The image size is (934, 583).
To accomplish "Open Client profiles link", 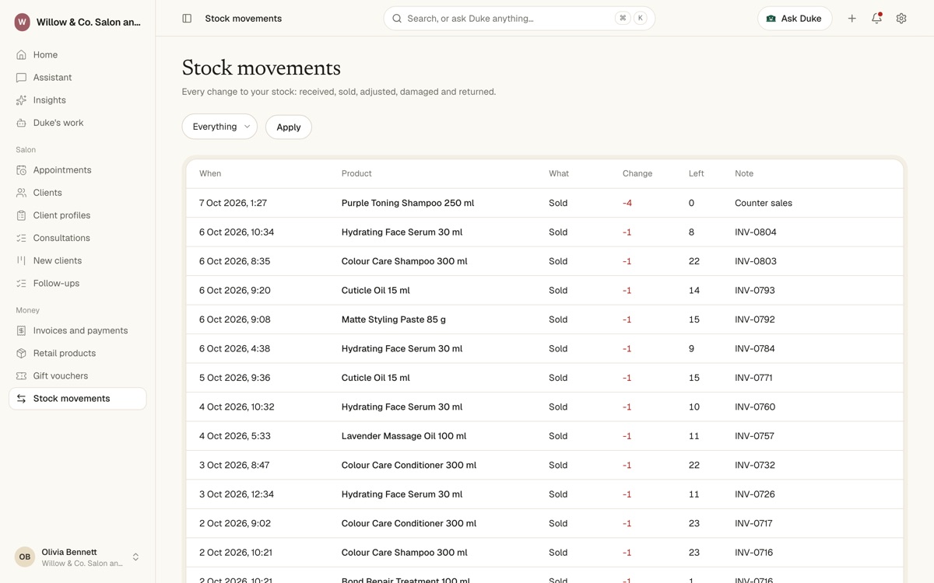I will click(78, 215).
